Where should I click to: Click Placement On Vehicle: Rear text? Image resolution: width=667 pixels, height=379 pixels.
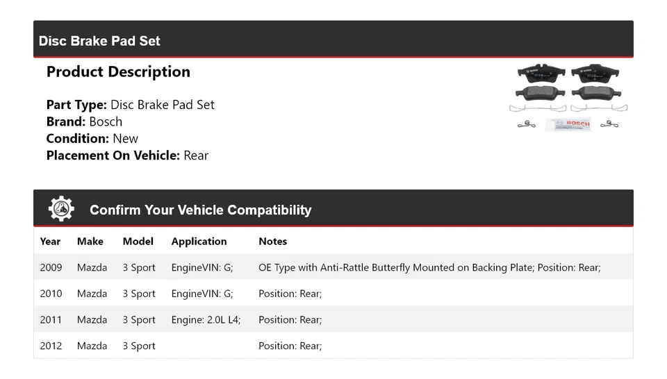point(127,155)
